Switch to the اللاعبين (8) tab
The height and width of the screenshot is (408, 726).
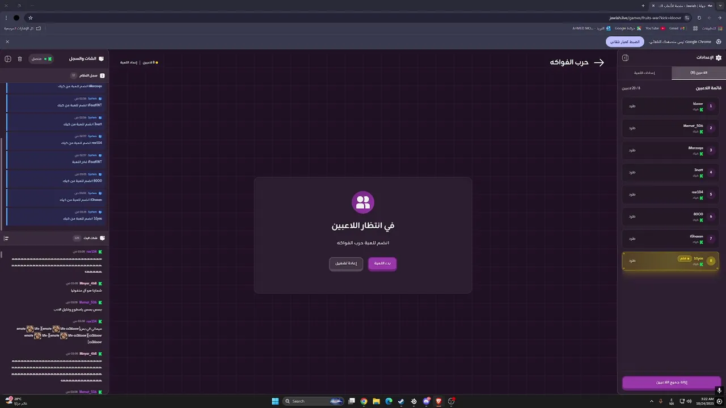699,73
